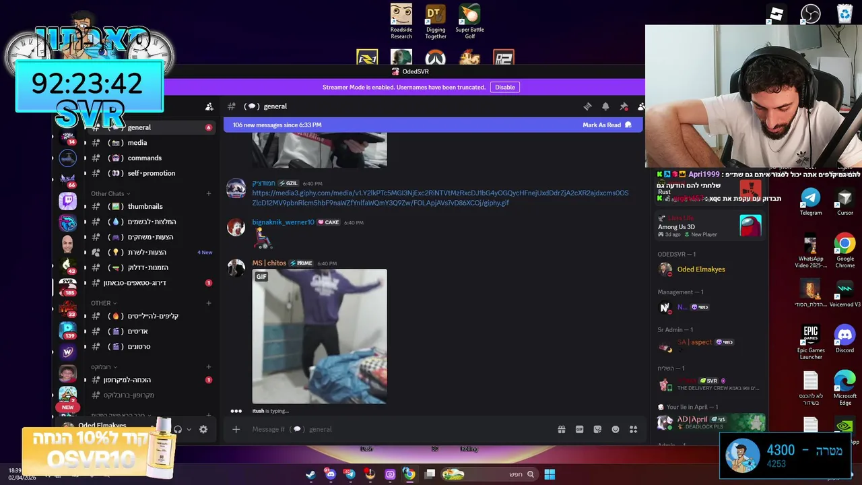
Task: Open the Recycle Bin on the desktop
Action: pos(844,13)
